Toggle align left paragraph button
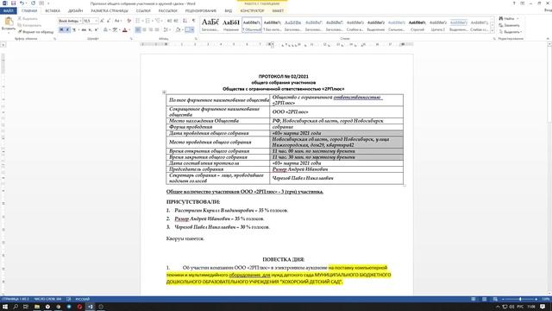This screenshot has height=311, width=552. (x=138, y=29)
